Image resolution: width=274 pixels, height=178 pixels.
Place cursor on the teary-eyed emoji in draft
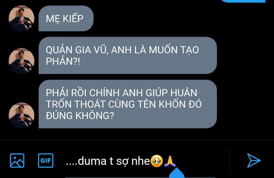[x=157, y=161]
